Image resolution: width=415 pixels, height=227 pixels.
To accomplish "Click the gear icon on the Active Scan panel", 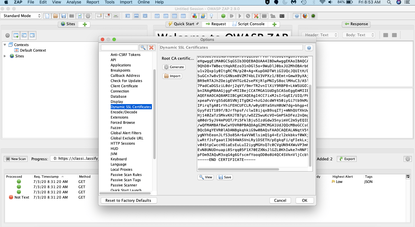I will pos(408,159).
